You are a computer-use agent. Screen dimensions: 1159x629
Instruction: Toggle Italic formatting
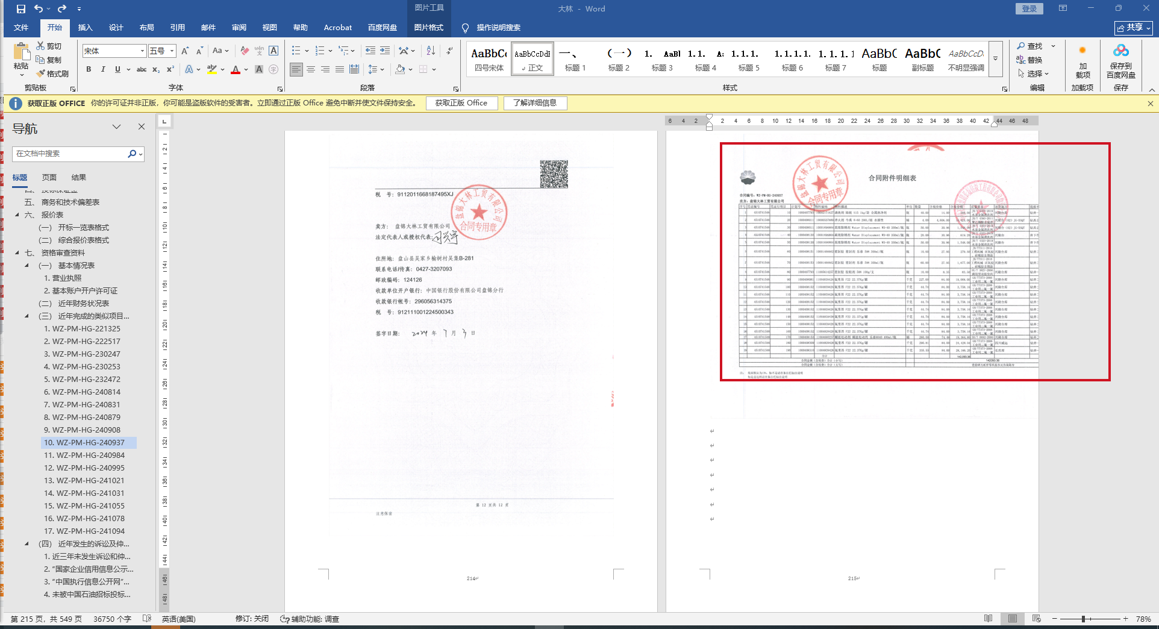coord(103,69)
